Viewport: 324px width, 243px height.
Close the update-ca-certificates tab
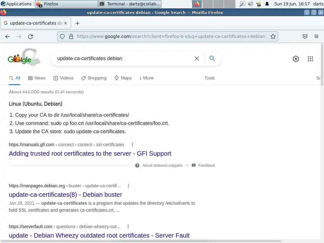click(65, 23)
